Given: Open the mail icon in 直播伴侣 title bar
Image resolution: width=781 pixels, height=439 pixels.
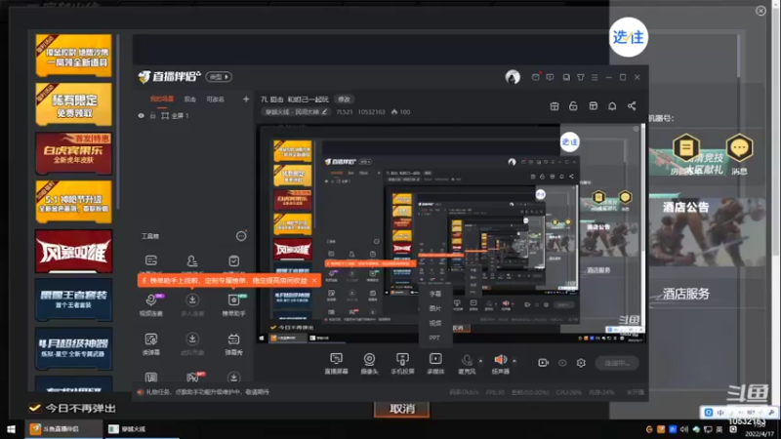Looking at the screenshot, I should [x=535, y=77].
